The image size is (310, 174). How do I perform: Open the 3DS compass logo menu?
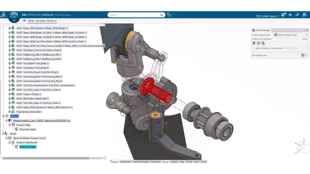3,15
